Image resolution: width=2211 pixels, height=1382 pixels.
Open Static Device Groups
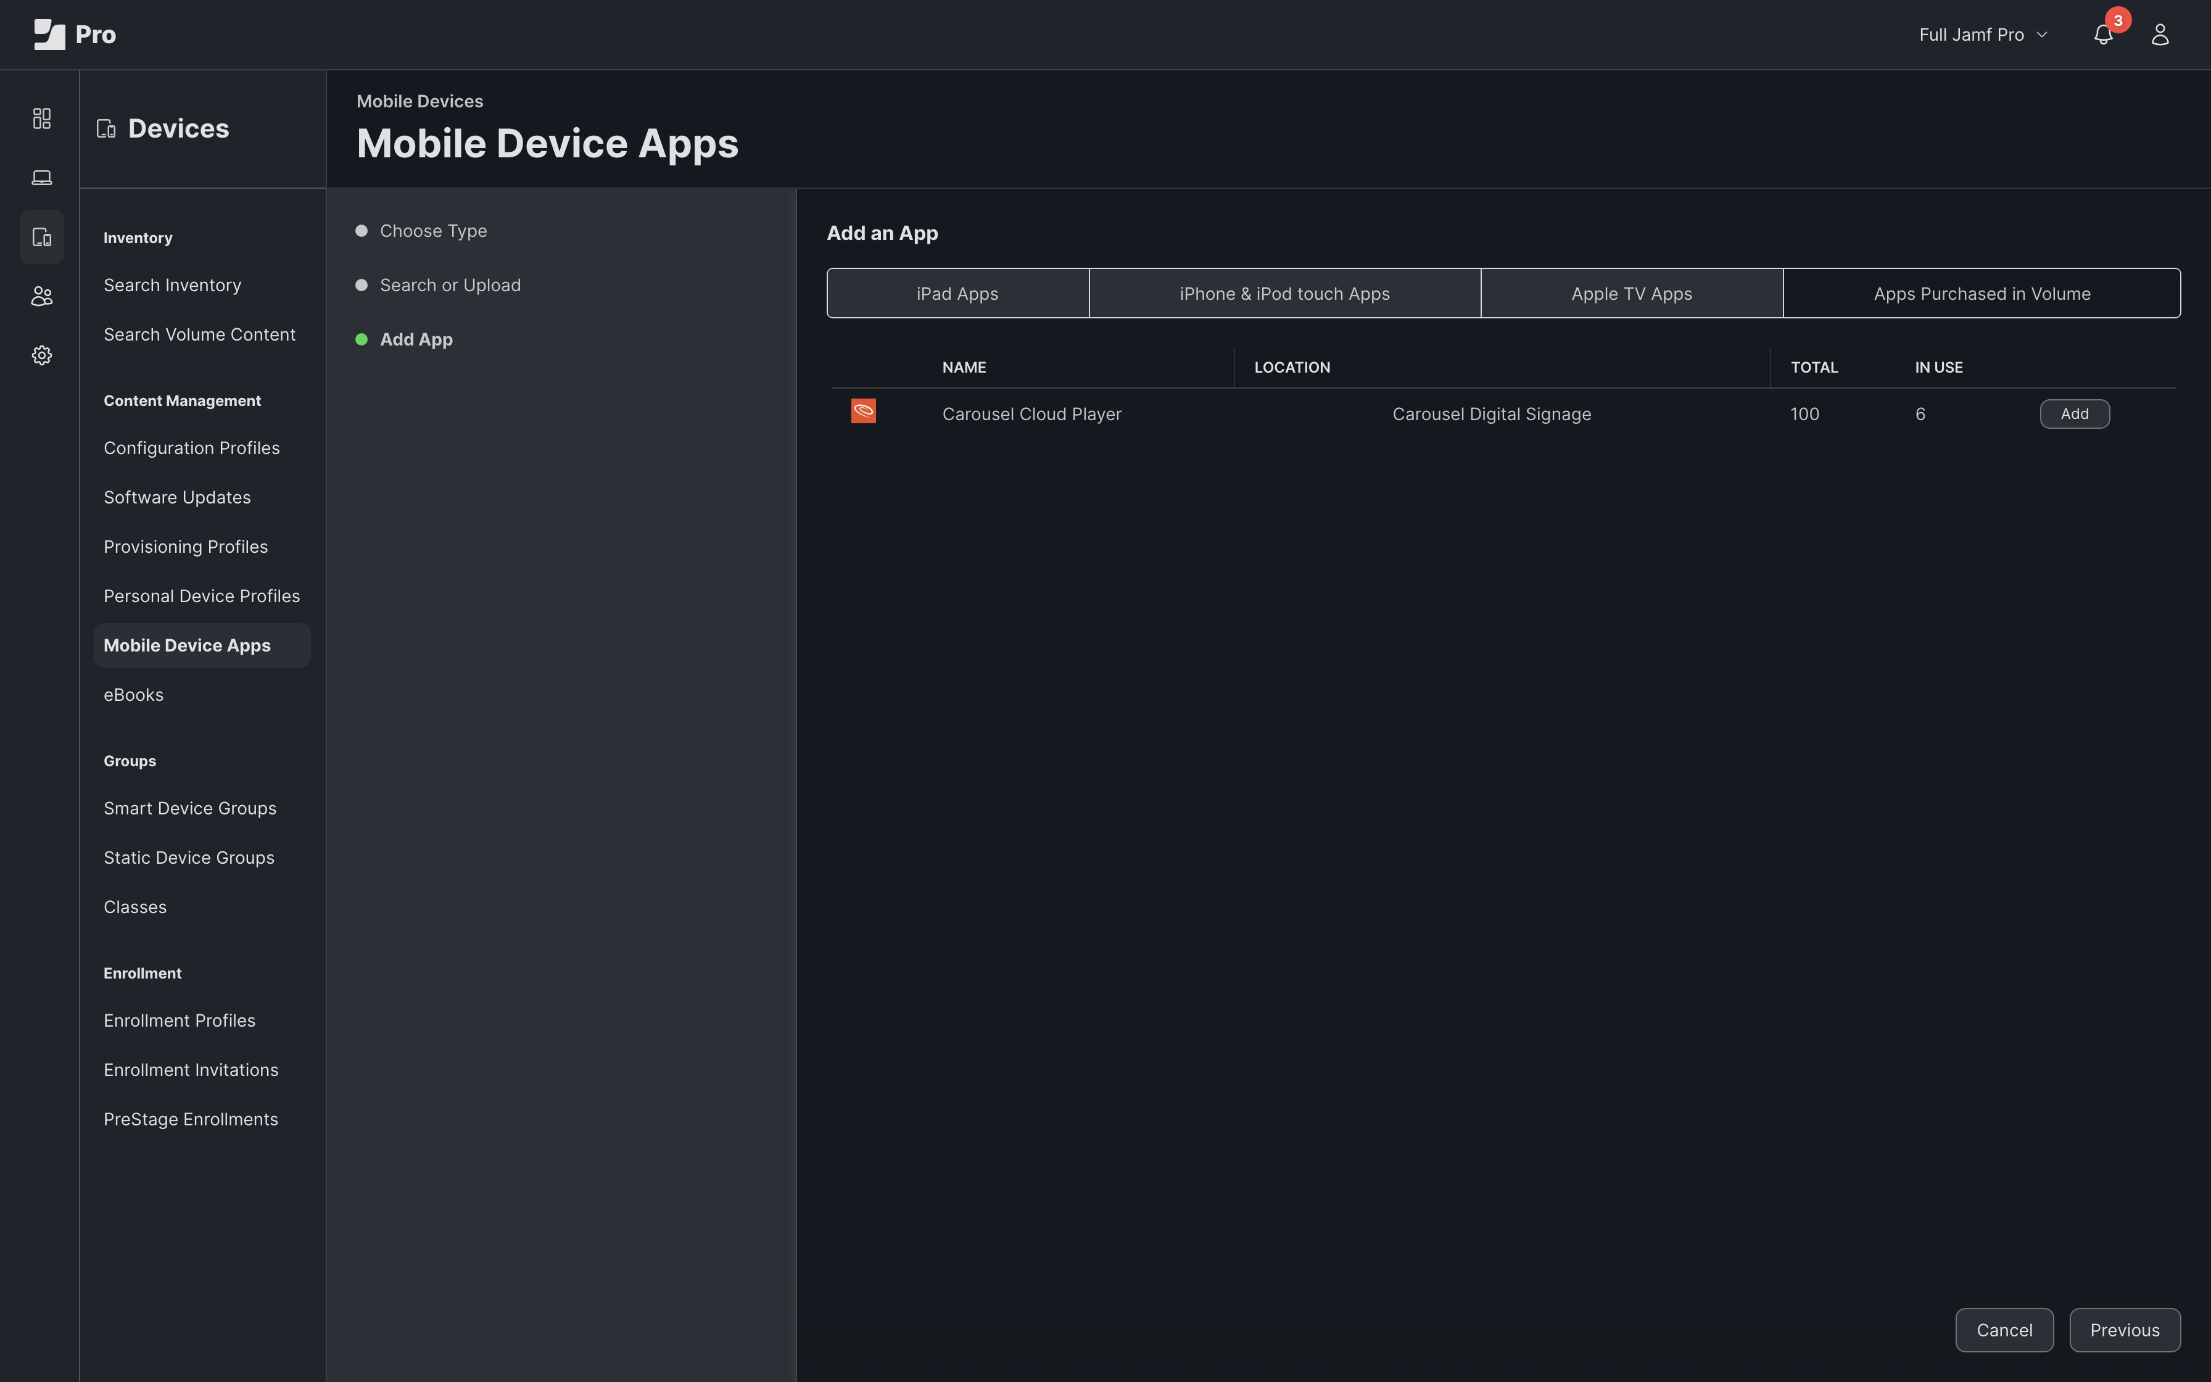[189, 858]
